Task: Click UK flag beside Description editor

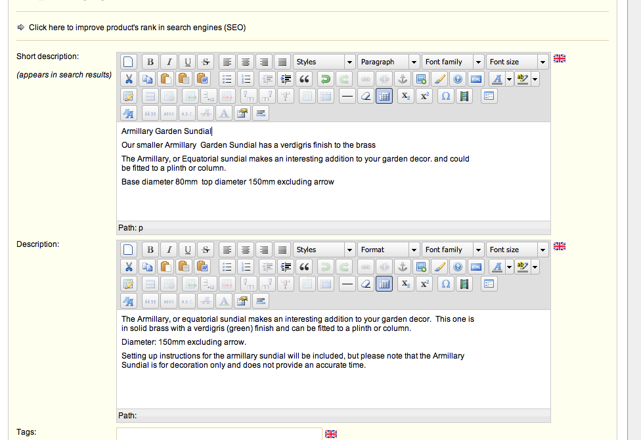Action: click(560, 246)
